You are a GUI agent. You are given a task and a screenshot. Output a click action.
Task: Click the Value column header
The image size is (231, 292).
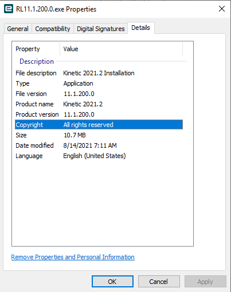[x=122, y=49]
